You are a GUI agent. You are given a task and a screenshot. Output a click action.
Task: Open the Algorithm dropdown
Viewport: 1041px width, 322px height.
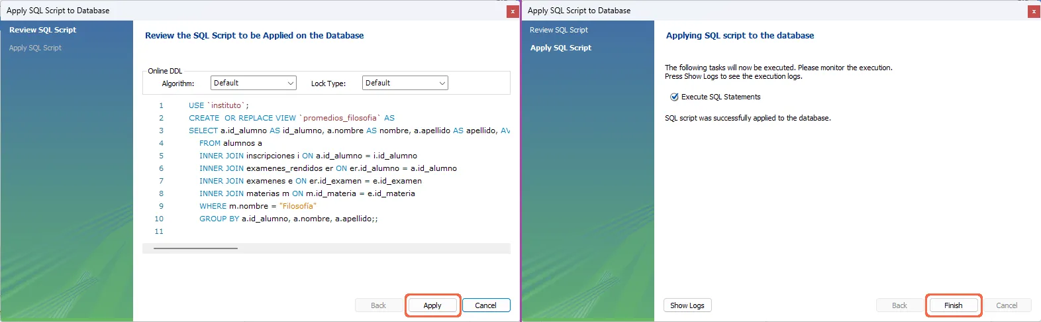click(x=253, y=83)
